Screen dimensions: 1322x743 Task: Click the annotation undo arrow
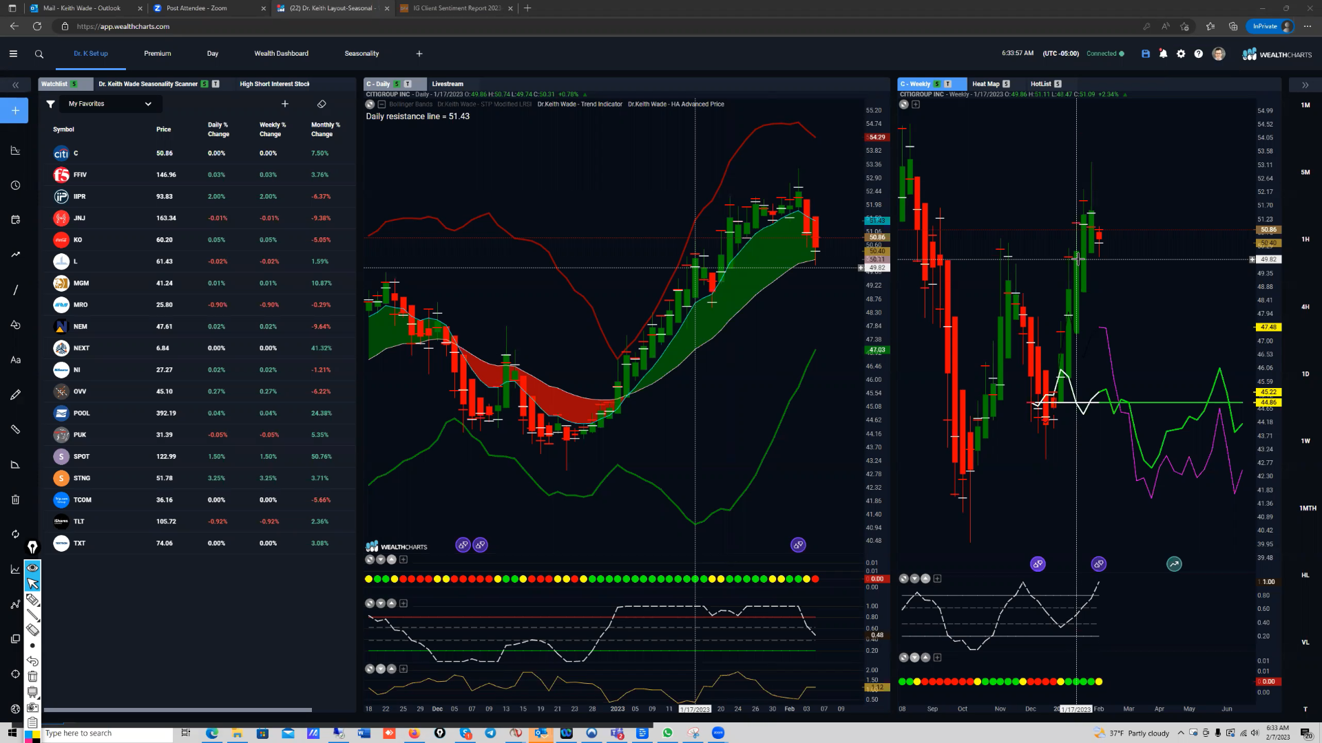tap(32, 661)
